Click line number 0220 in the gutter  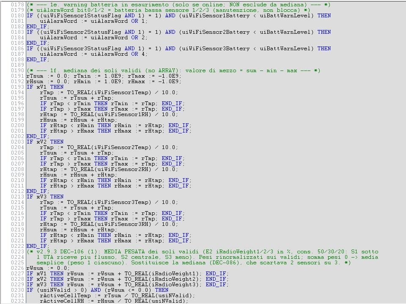(18, 235)
